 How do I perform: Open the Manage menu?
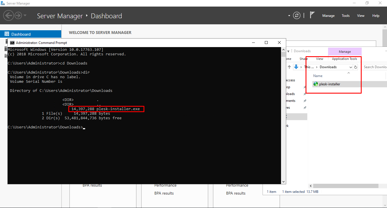328,16
